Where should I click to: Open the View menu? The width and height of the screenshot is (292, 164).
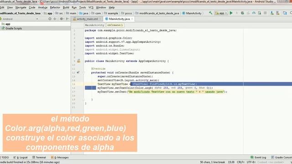point(10,7)
